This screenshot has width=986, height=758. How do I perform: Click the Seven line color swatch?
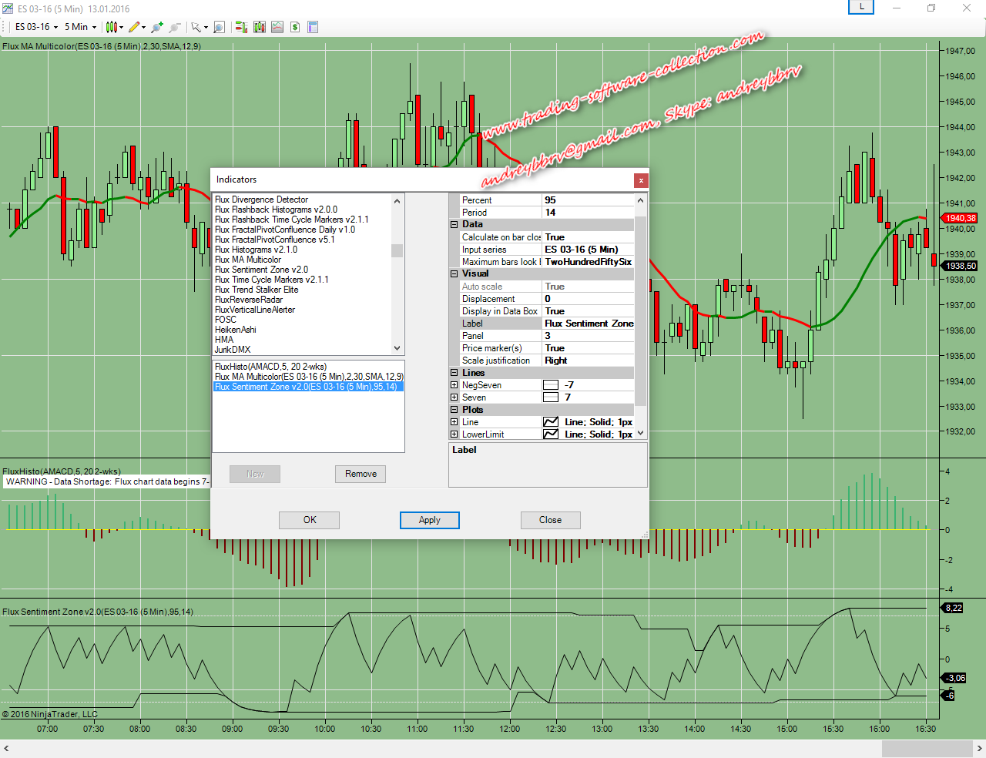(551, 397)
